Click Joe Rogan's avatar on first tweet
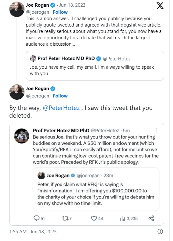 17,9
